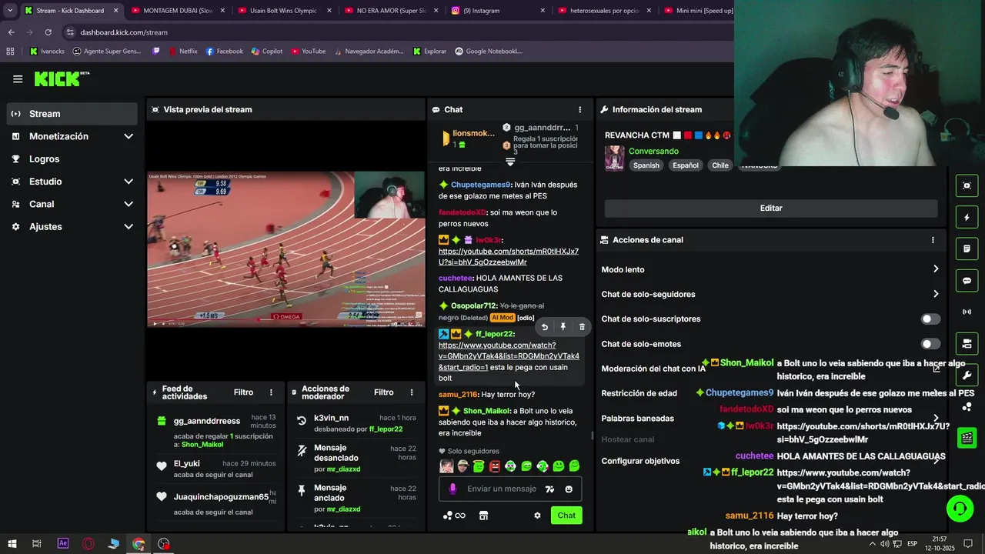The image size is (985, 554).
Task: Open chat settings gear icon
Action: tap(537, 516)
